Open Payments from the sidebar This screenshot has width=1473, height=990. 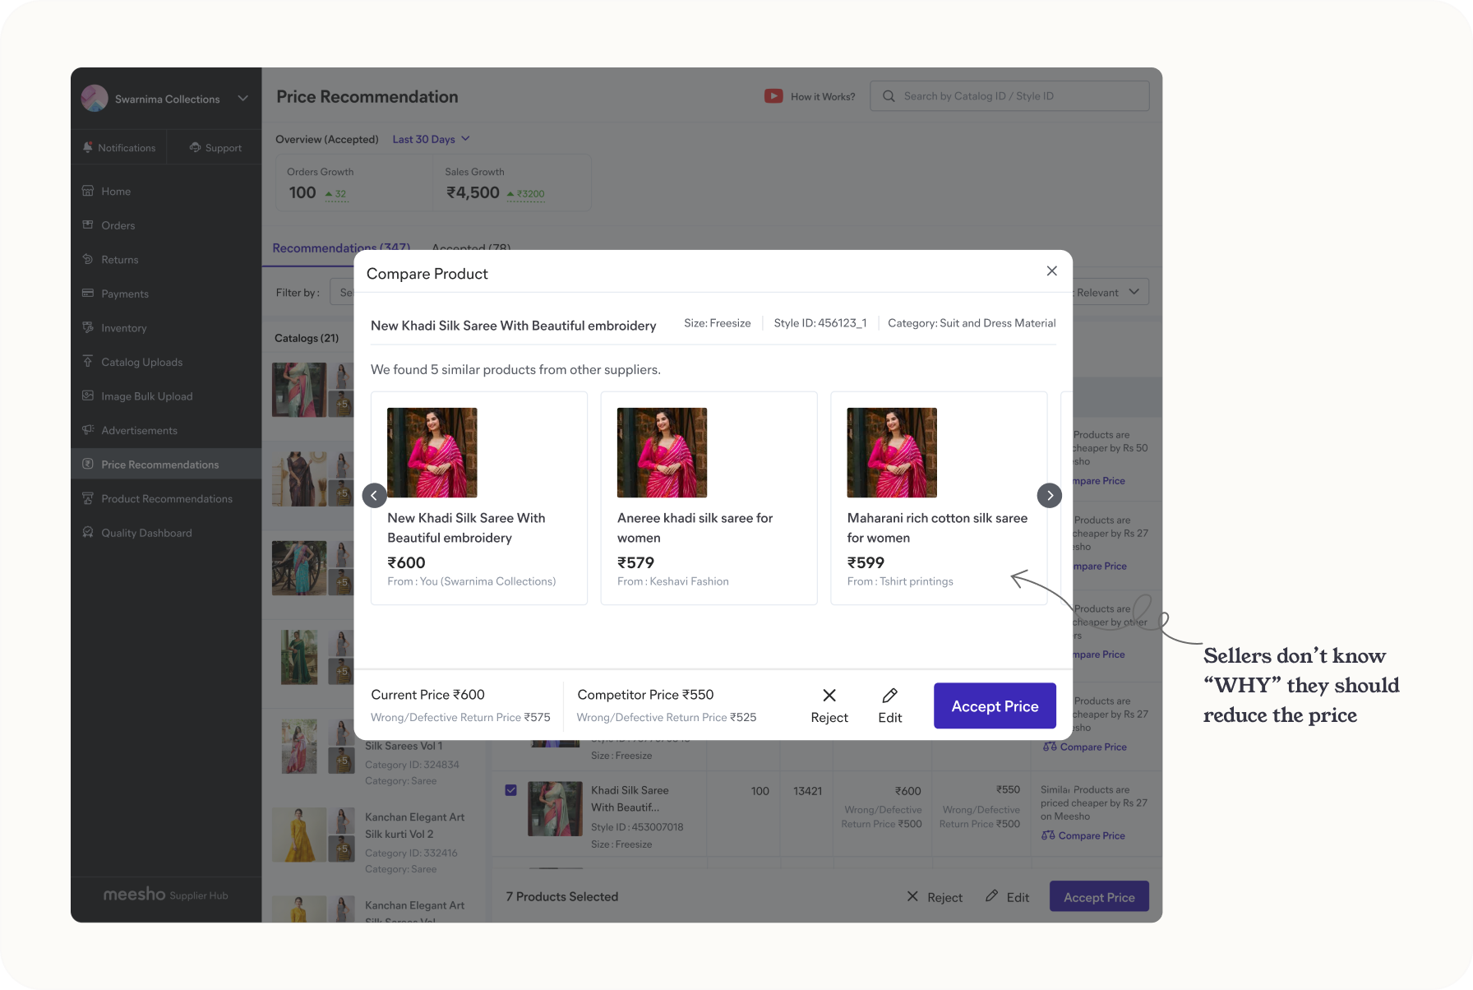[x=166, y=294]
